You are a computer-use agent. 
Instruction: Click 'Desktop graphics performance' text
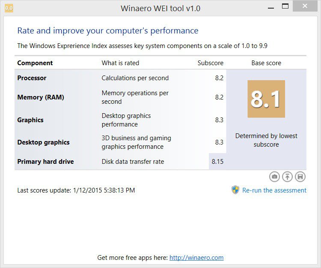tap(126, 120)
